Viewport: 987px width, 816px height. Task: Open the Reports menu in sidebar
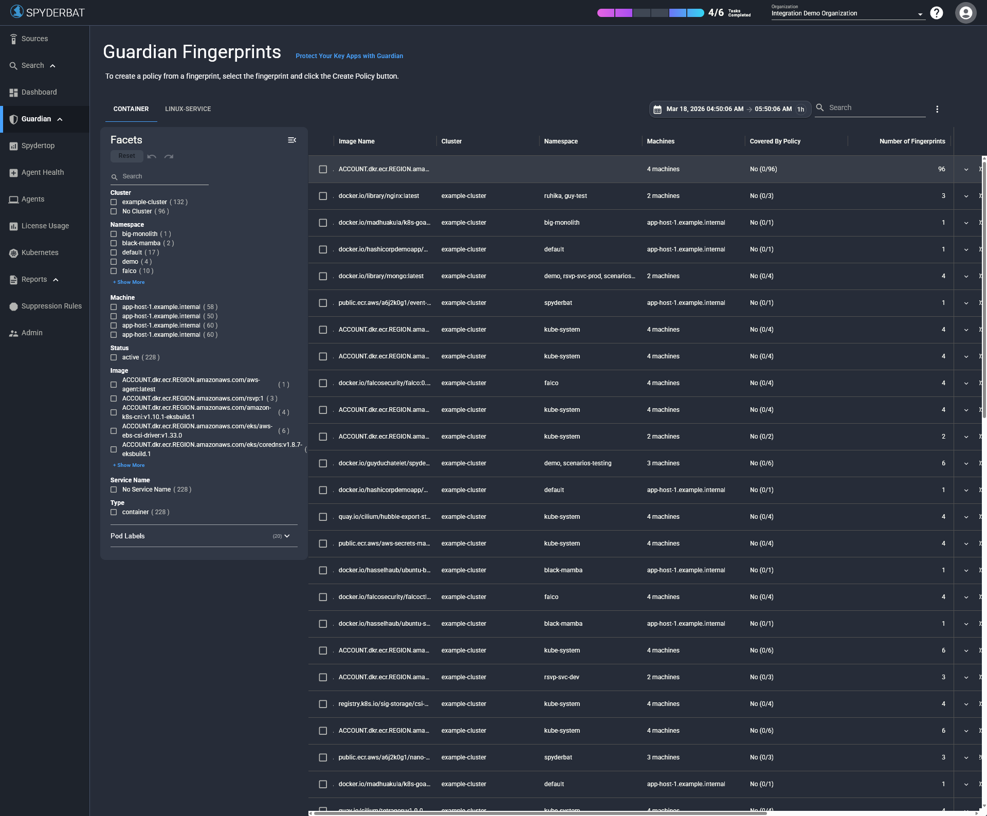(x=34, y=279)
